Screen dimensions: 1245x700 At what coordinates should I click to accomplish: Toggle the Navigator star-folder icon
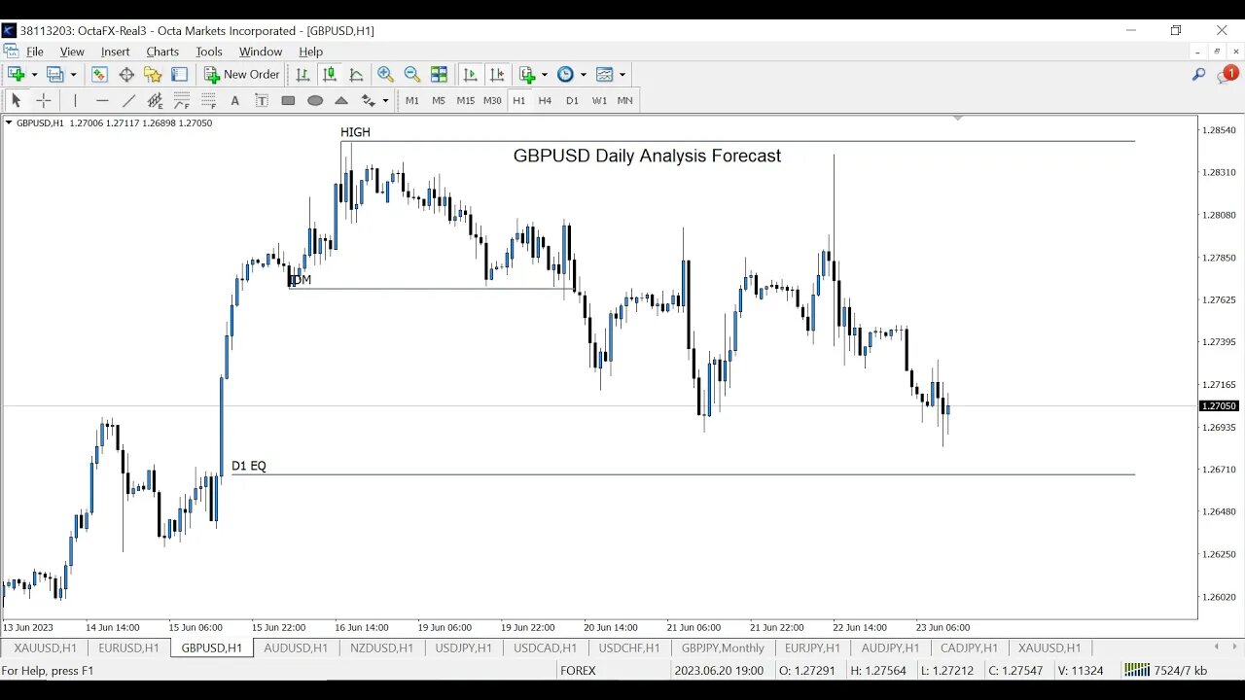pyautogui.click(x=153, y=74)
